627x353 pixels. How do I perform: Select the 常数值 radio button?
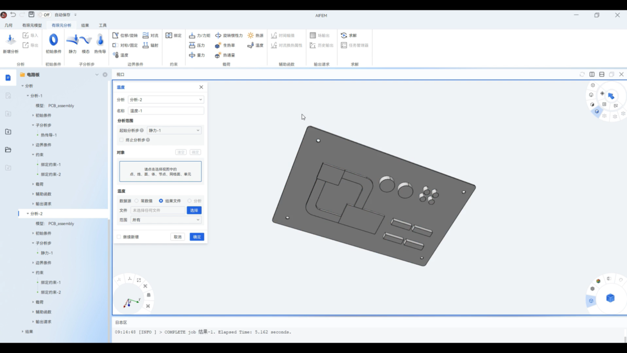[137, 201]
